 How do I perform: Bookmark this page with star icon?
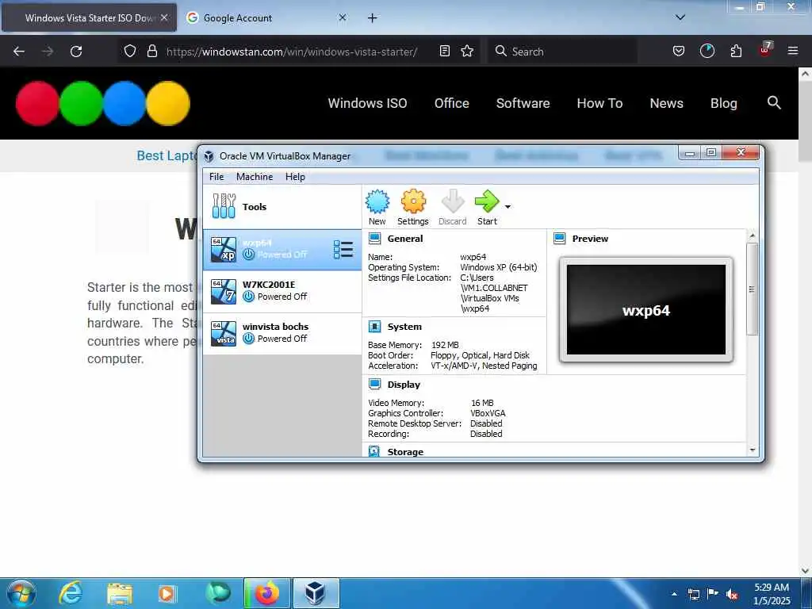pyautogui.click(x=467, y=51)
